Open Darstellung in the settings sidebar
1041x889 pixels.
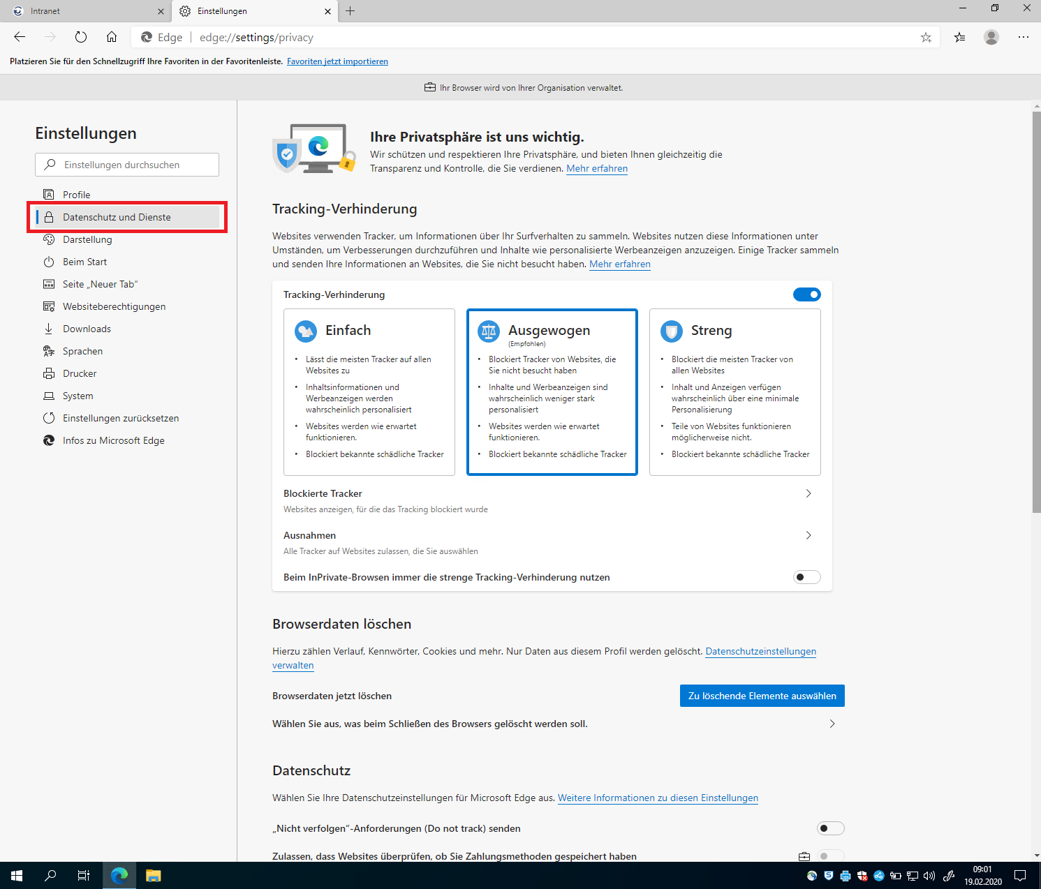(x=87, y=239)
